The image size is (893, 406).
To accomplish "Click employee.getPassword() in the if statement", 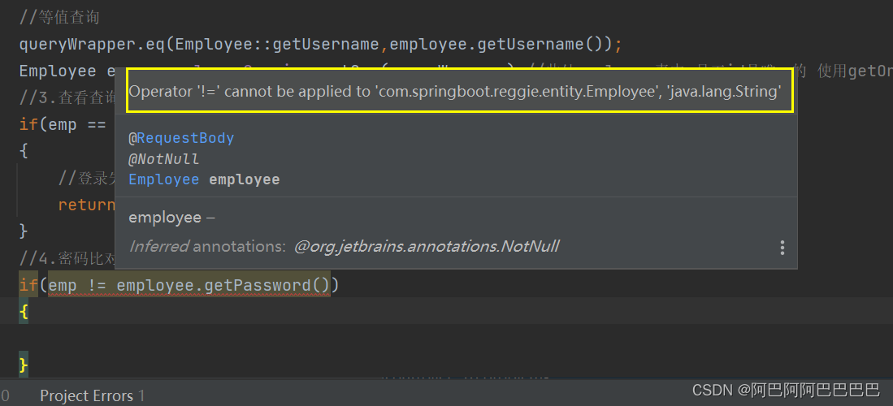I will [x=223, y=285].
